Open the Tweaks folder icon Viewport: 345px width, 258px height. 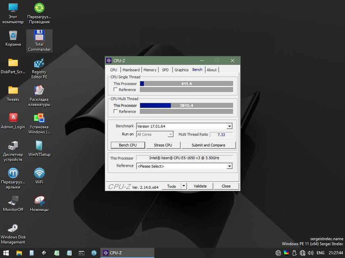[x=13, y=94]
